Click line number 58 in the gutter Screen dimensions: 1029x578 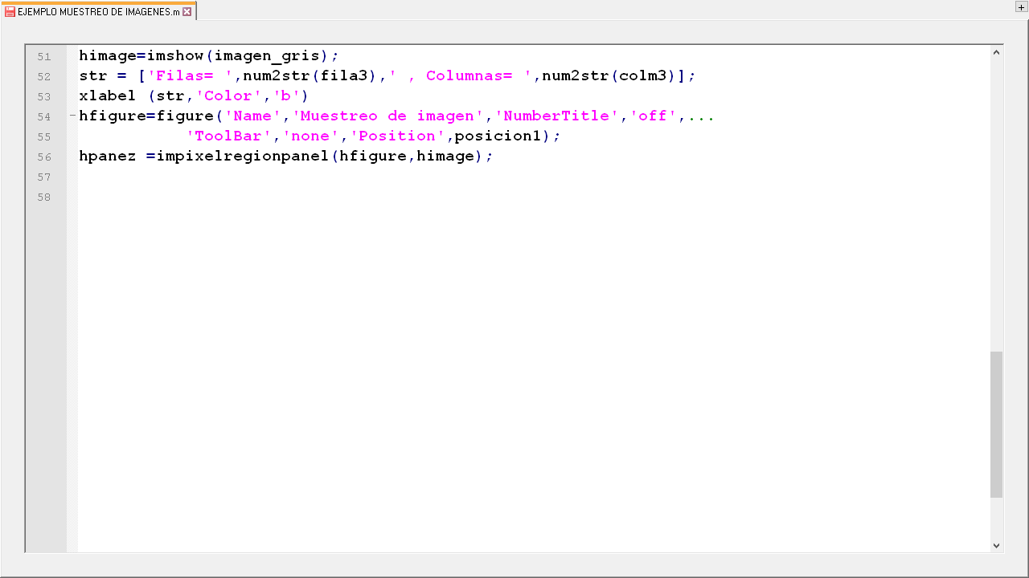pyautogui.click(x=43, y=197)
